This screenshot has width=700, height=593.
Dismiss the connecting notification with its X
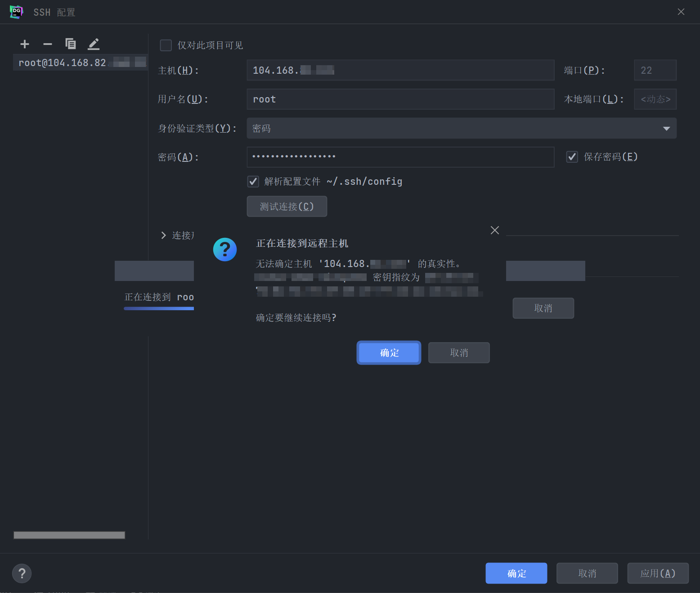[x=494, y=230]
